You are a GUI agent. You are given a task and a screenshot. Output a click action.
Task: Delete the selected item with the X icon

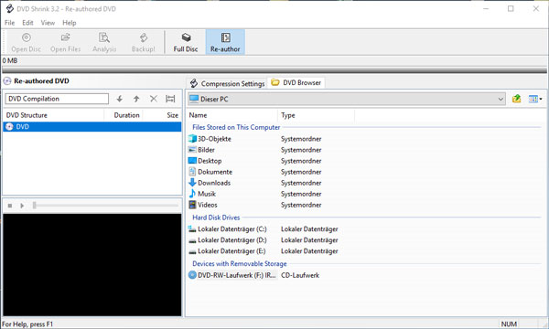(154, 99)
